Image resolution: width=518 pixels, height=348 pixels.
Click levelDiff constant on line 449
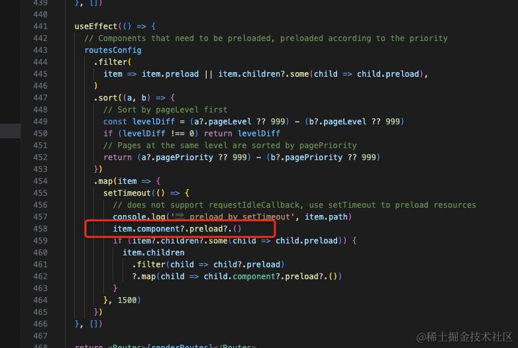(x=153, y=121)
